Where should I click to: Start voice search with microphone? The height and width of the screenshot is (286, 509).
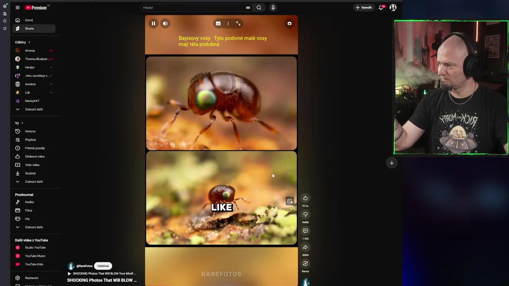[273, 8]
